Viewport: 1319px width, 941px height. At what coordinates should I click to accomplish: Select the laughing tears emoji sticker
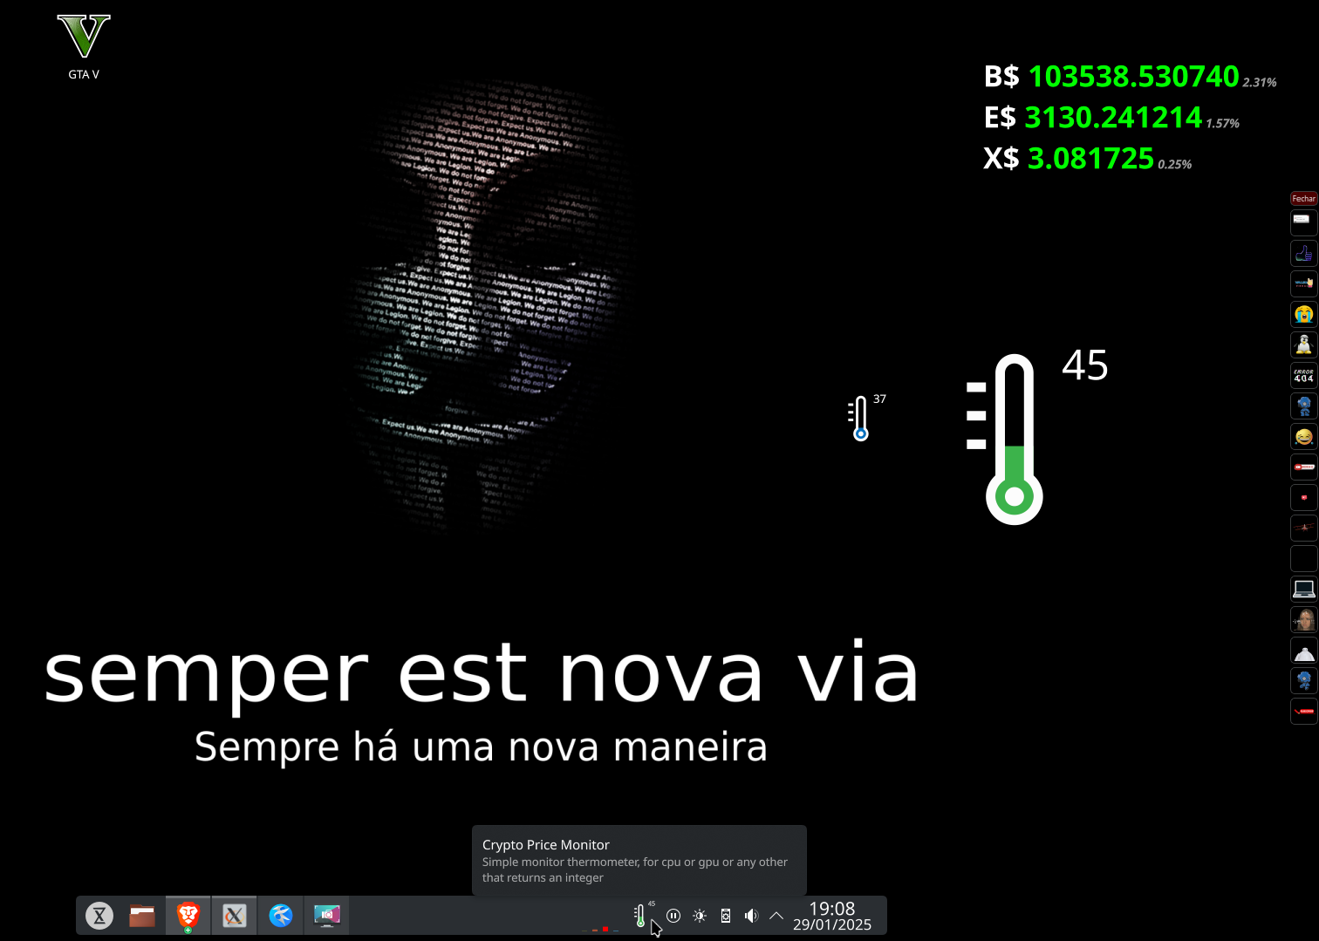click(x=1304, y=436)
